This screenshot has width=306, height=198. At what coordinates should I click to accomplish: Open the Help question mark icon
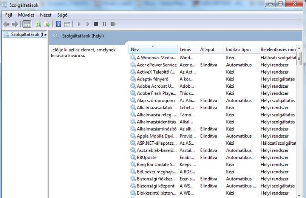pos(58,24)
